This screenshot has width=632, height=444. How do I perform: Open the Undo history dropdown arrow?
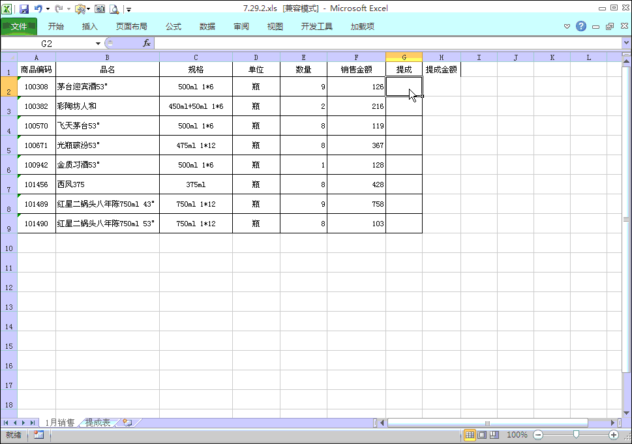click(48, 9)
